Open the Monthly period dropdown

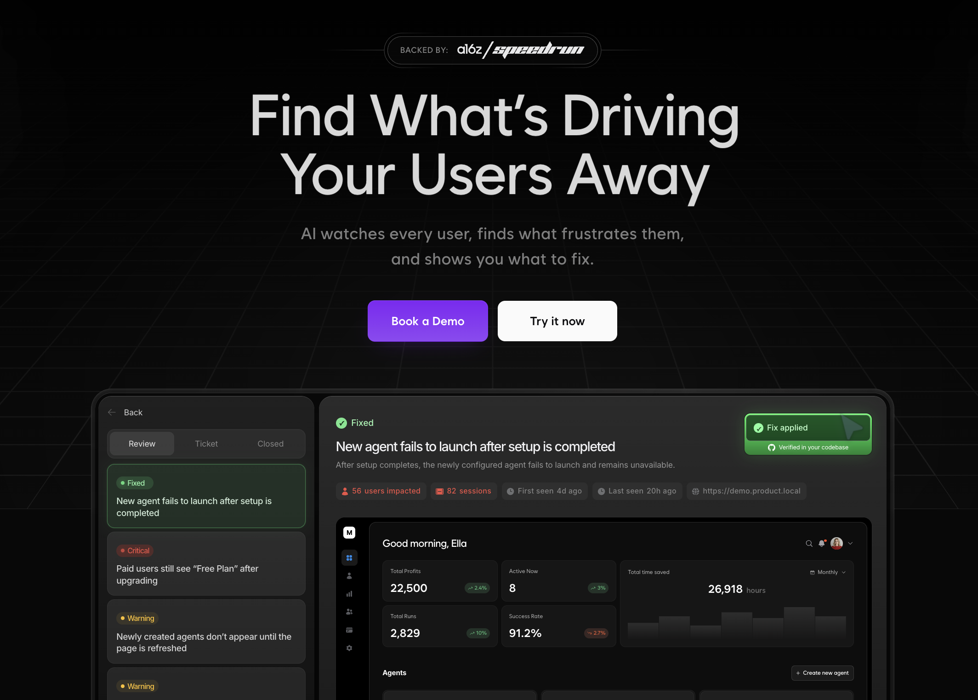[828, 572]
